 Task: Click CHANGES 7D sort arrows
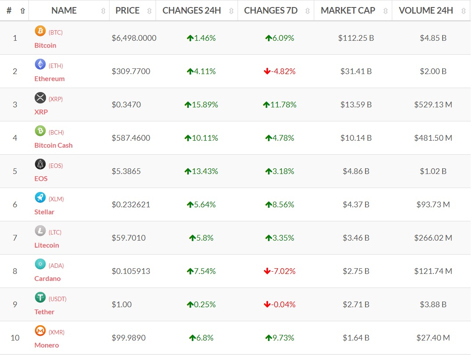point(307,11)
